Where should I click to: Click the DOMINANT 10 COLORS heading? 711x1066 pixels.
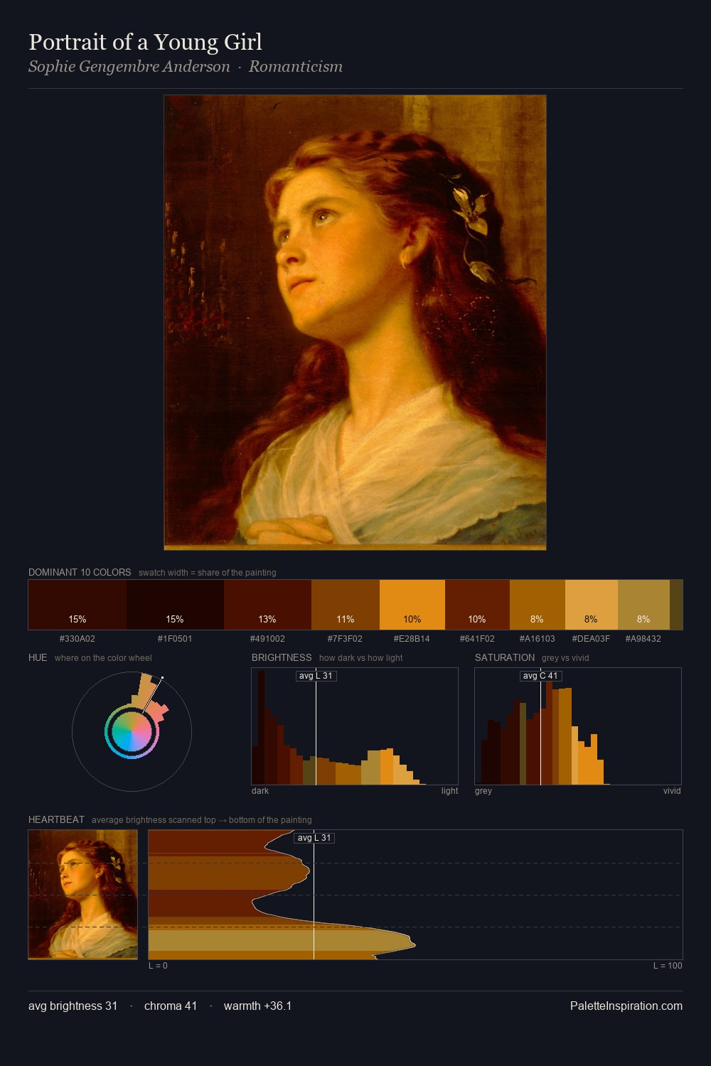80,572
